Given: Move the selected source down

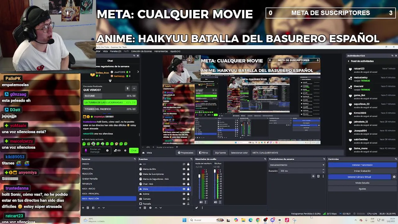Looking at the screenshot, I should click(x=160, y=208).
